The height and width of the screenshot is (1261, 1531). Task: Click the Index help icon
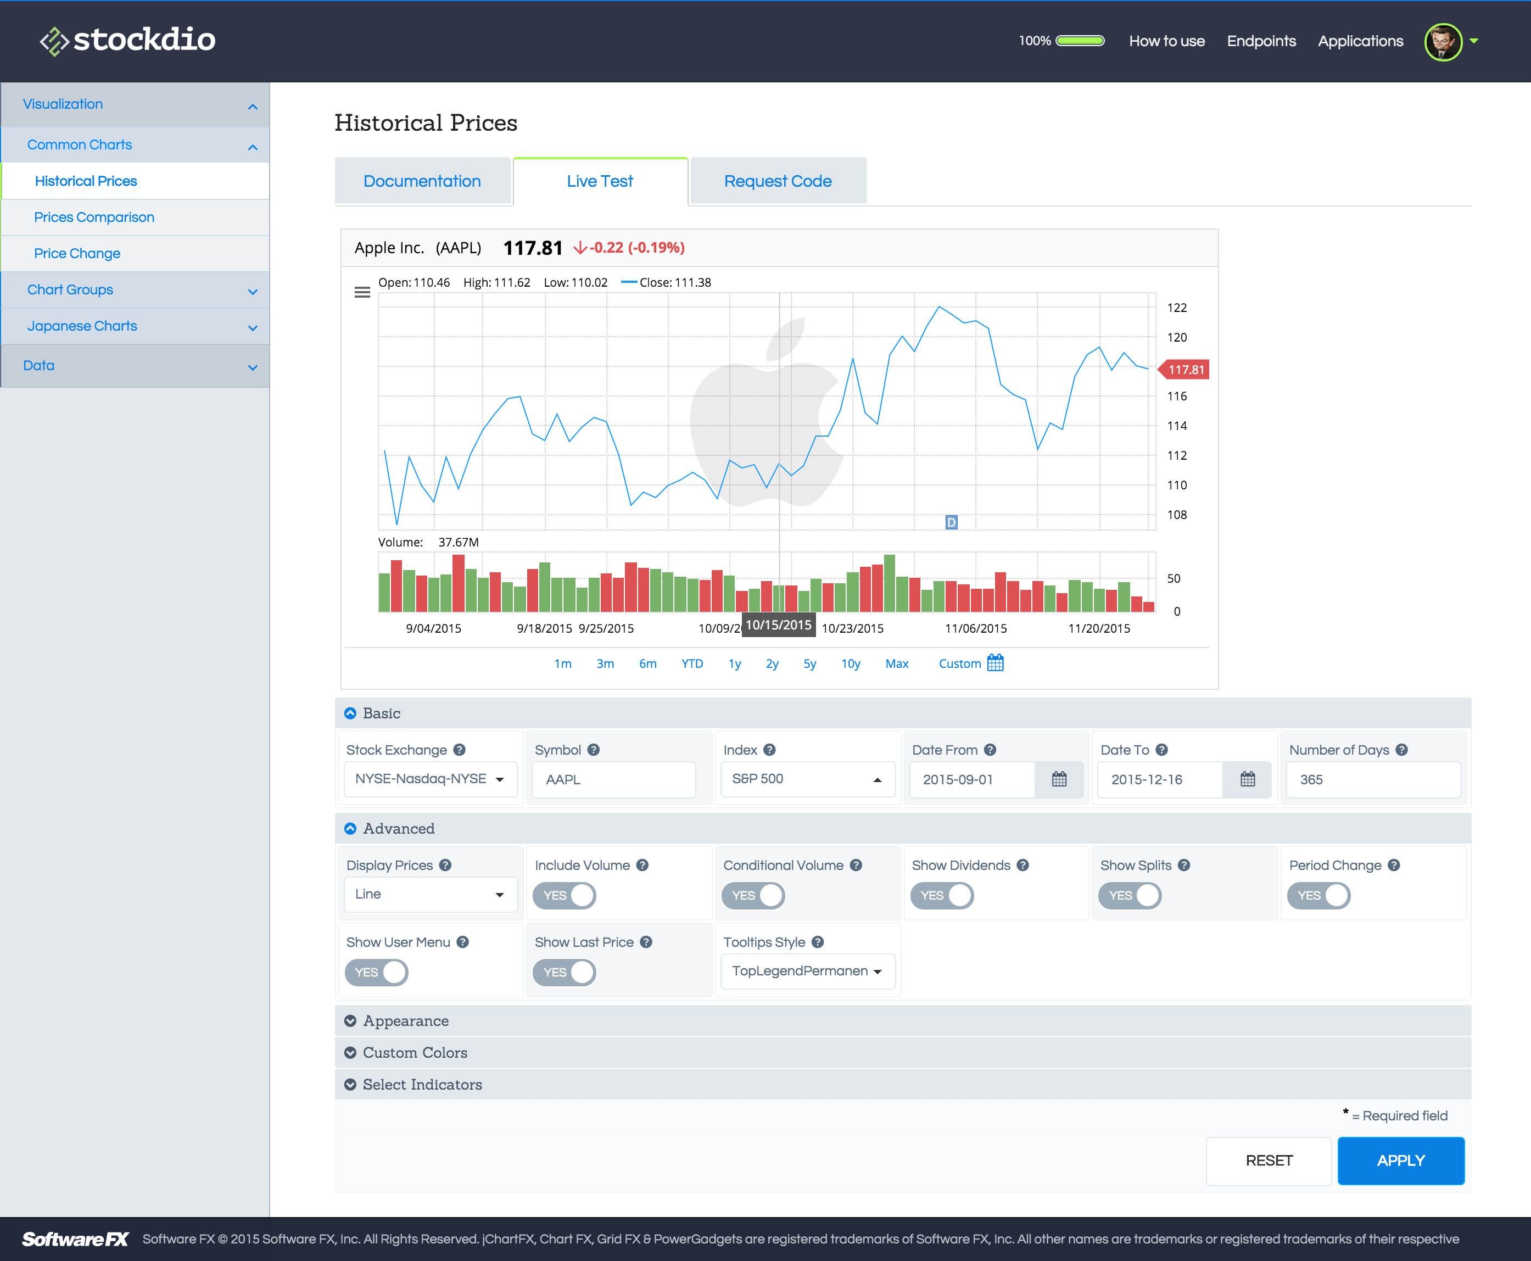(769, 750)
